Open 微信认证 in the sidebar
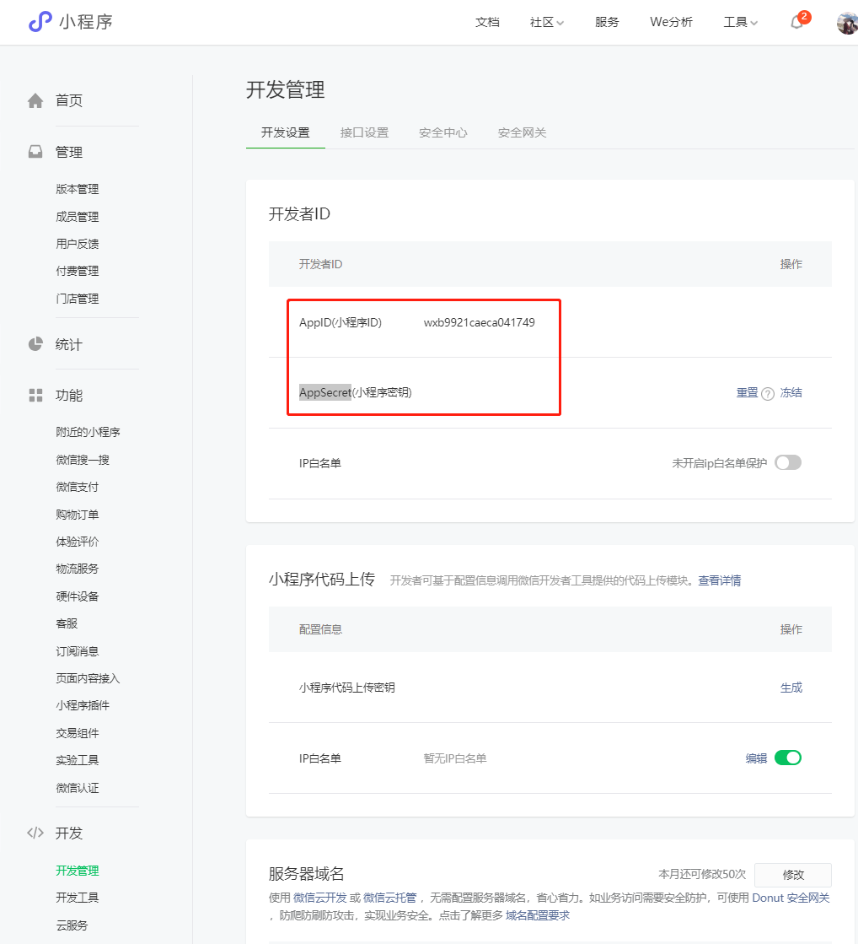Viewport: 858px width, 944px height. (77, 788)
